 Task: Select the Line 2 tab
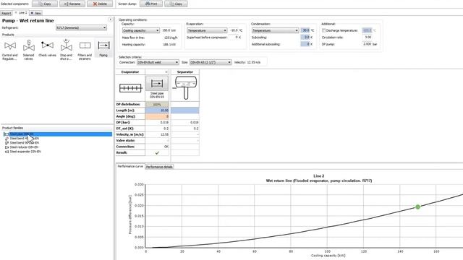21,13
